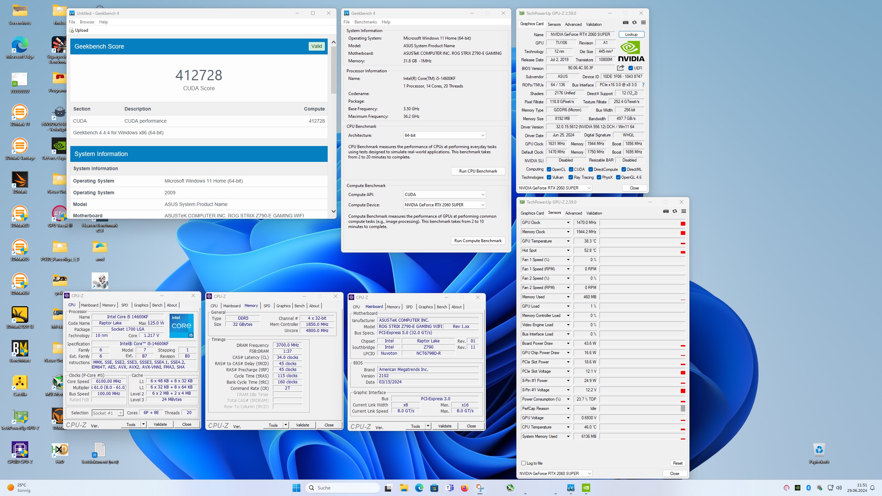Open the Compute Device dropdown
882x496 pixels.
coord(444,205)
